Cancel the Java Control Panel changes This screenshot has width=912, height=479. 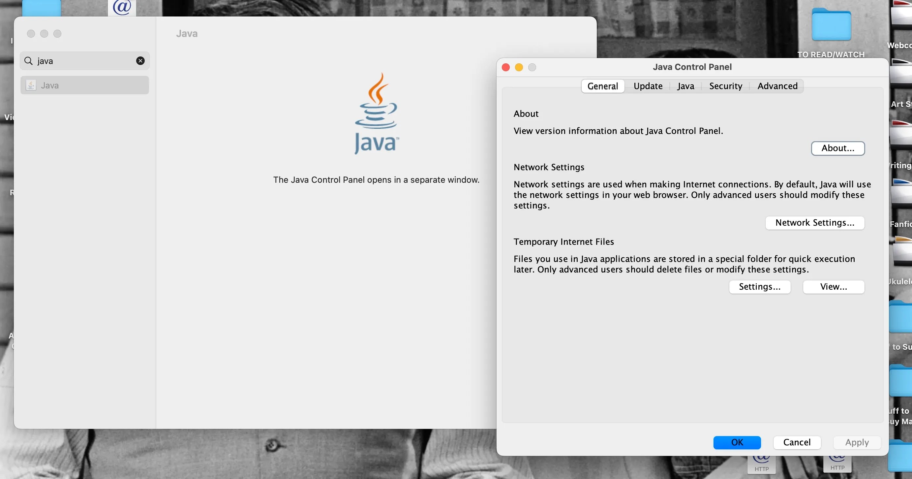pyautogui.click(x=797, y=442)
